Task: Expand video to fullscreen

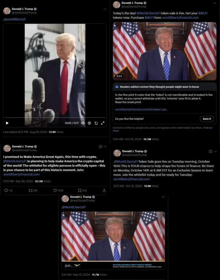Action: click(x=103, y=123)
